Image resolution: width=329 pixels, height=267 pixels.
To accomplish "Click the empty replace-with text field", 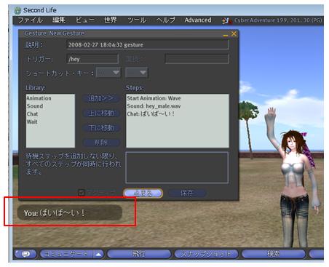I will click(197, 59).
